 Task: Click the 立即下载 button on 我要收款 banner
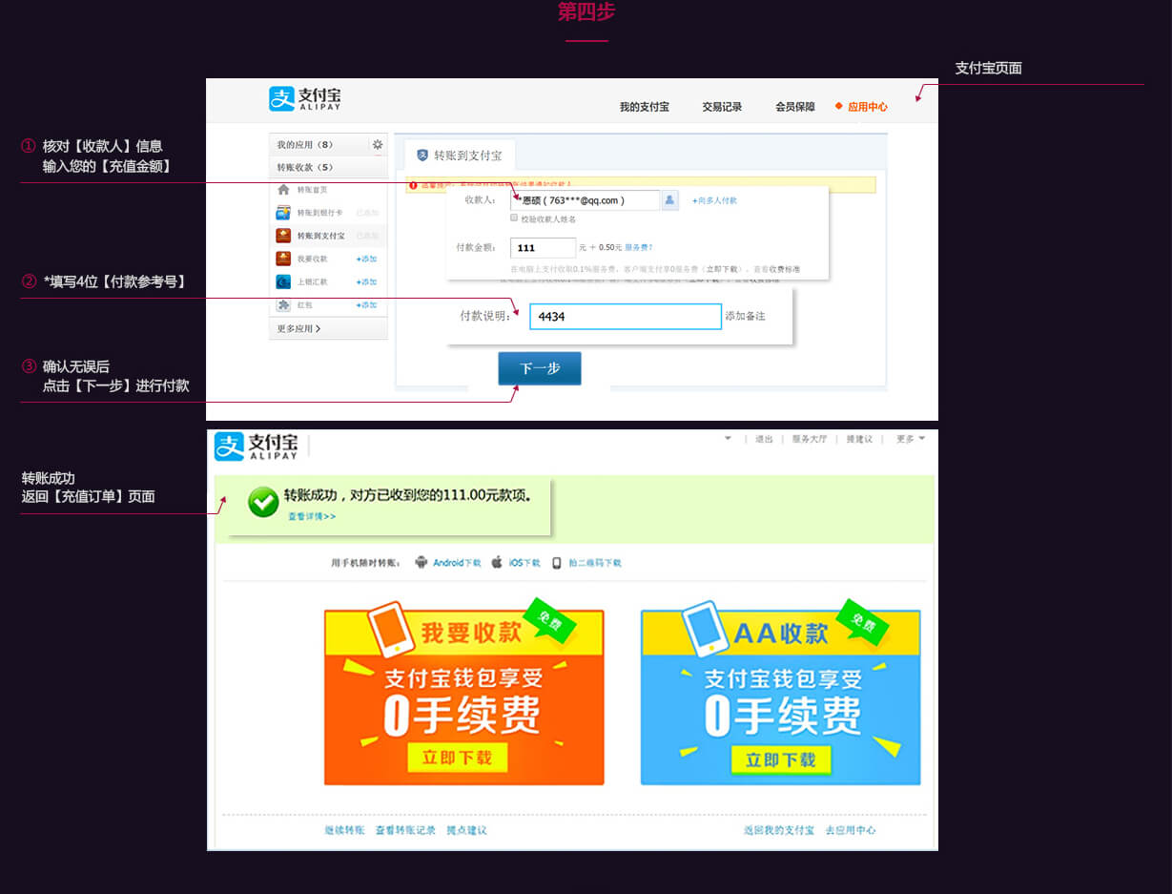coord(458,758)
